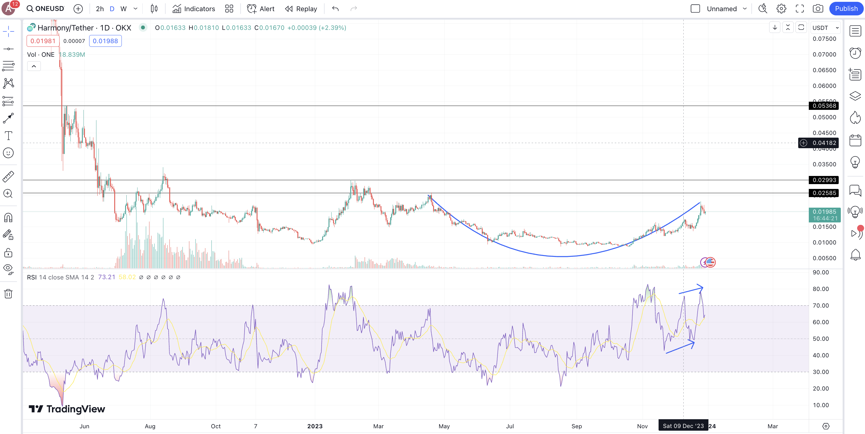865x434 pixels.
Task: Click the ONEUSD symbol search field
Action: pyautogui.click(x=46, y=9)
